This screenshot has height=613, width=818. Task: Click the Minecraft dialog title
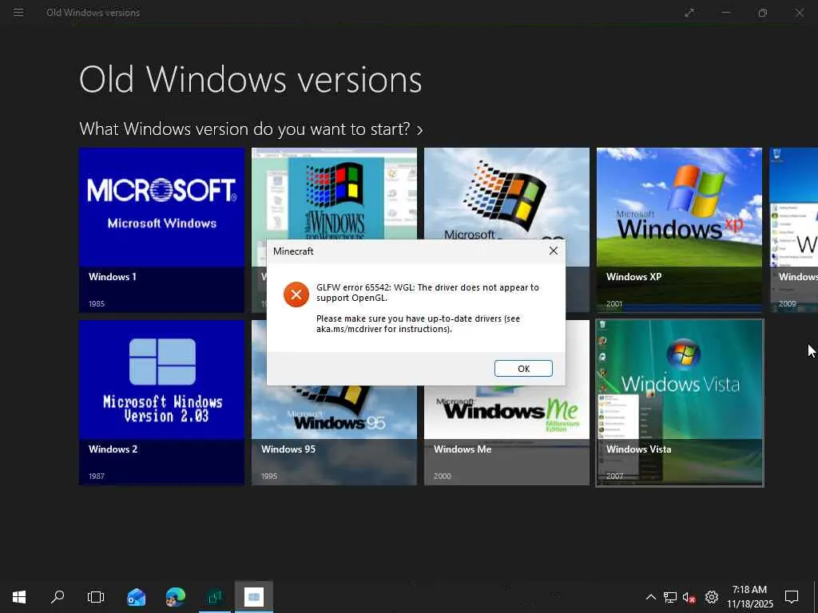[x=293, y=251]
